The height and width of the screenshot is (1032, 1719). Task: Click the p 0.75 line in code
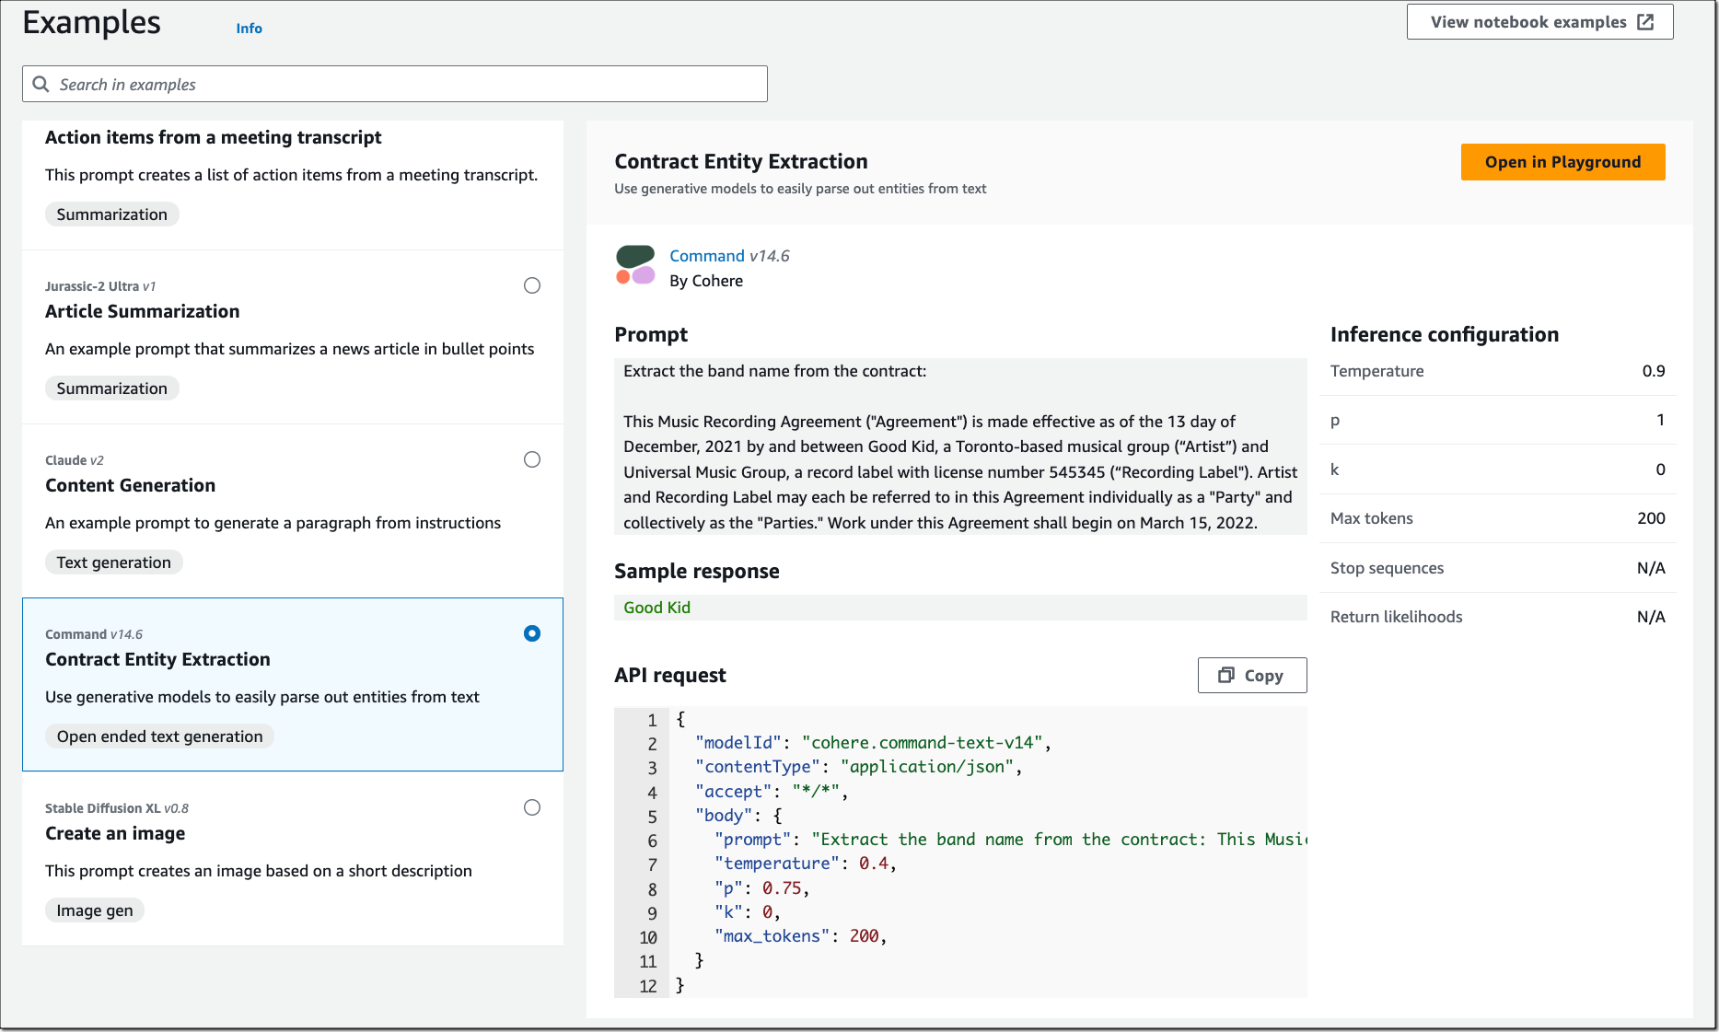(762, 888)
